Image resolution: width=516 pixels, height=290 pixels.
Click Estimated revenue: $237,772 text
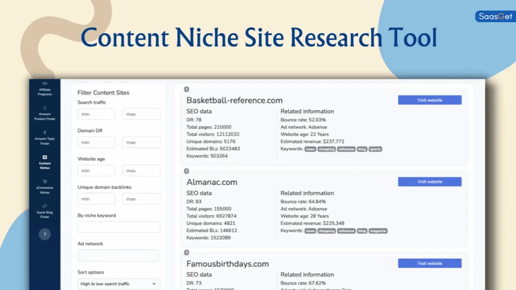pos(312,141)
